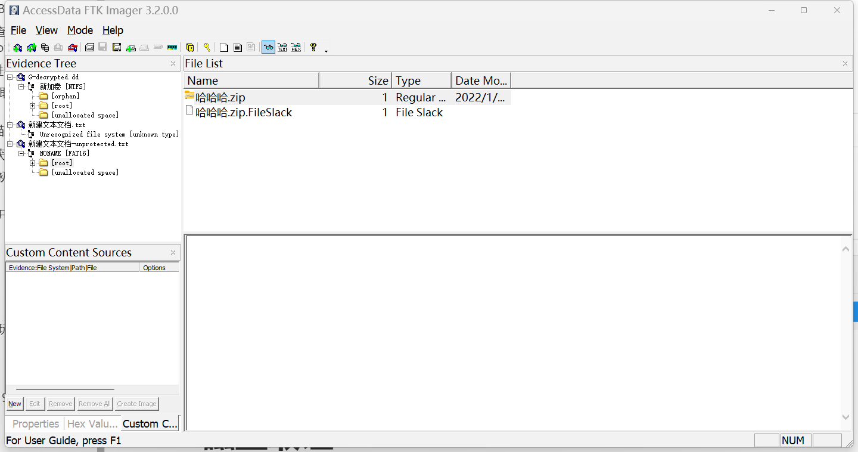The height and width of the screenshot is (452, 858).
Task: Click the Remove All Evidence Items icon
Action: pyautogui.click(x=73, y=48)
